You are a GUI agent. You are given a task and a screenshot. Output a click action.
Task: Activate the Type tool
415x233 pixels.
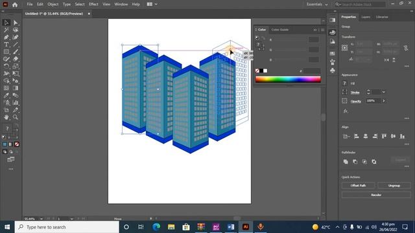[6, 45]
